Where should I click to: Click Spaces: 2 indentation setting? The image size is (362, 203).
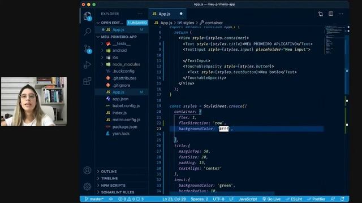pos(199,199)
